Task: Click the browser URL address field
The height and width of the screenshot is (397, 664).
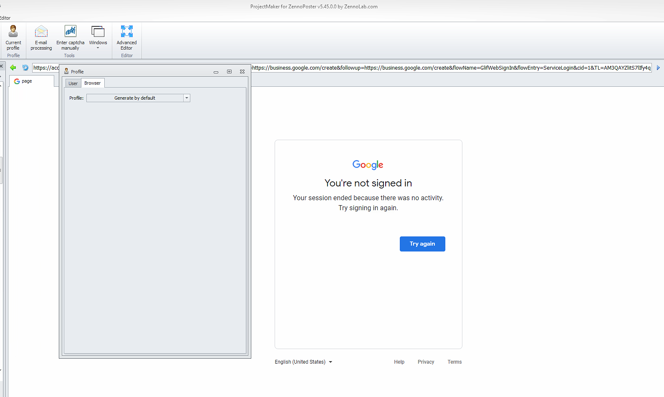Action: click(342, 68)
